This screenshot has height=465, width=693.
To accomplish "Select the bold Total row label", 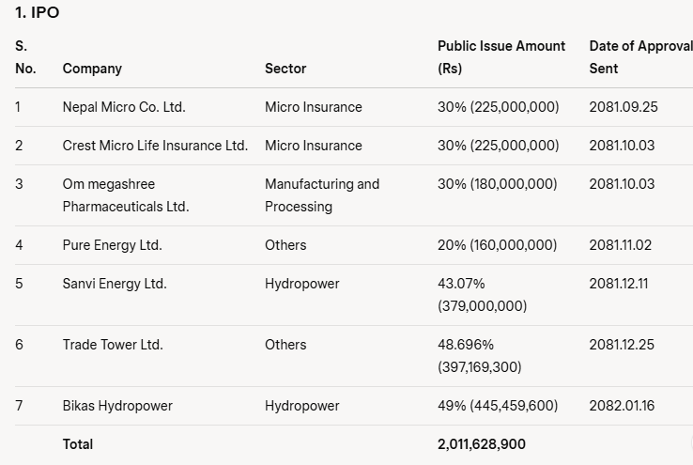I will tap(78, 444).
